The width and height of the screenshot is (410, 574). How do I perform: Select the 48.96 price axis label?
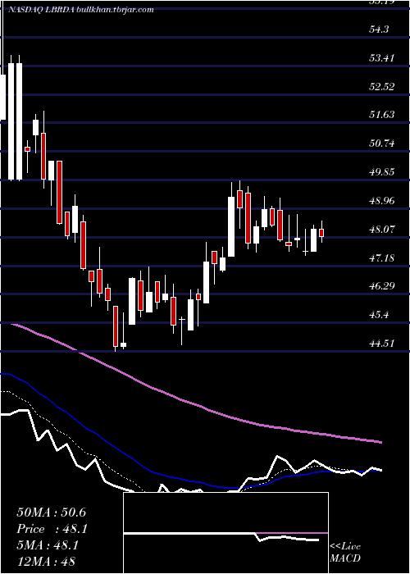(382, 201)
